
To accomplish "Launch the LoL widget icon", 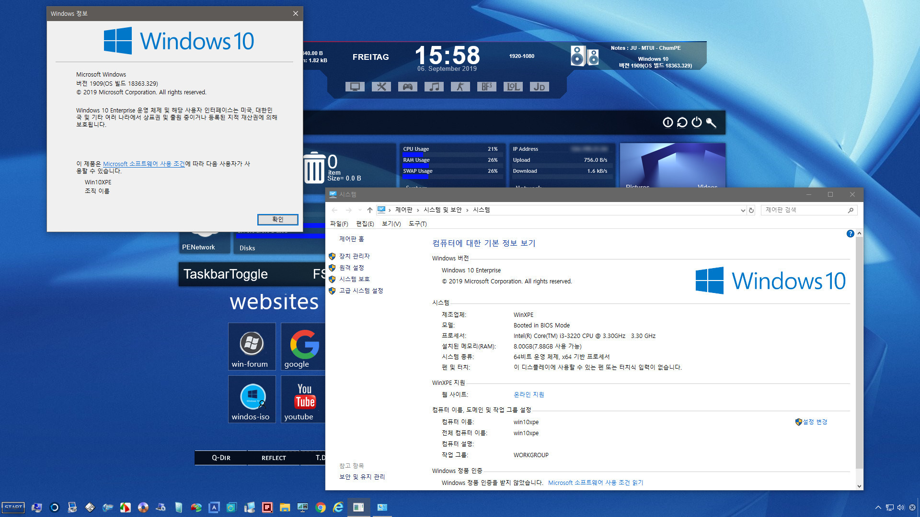I will [513, 87].
